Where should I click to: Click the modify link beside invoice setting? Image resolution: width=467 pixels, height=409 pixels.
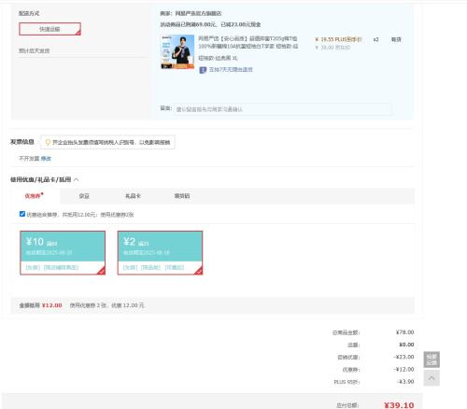[46, 159]
